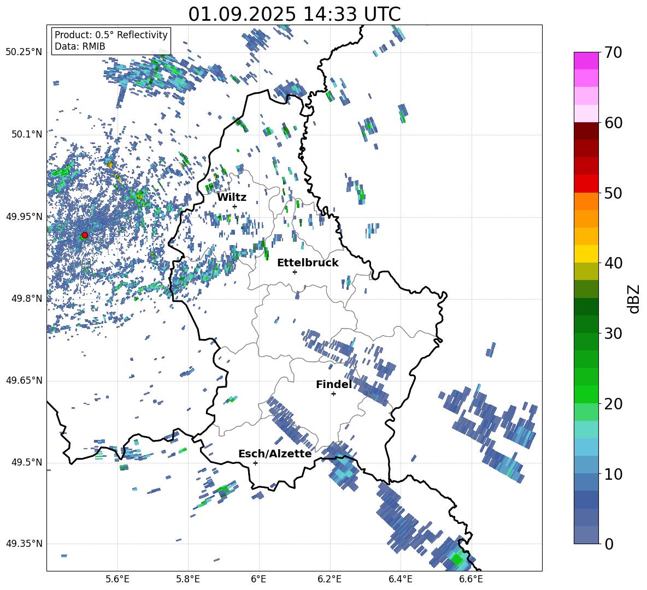This screenshot has width=647, height=590.
Task: Click longitude label 5.8°E
Action: tap(188, 579)
